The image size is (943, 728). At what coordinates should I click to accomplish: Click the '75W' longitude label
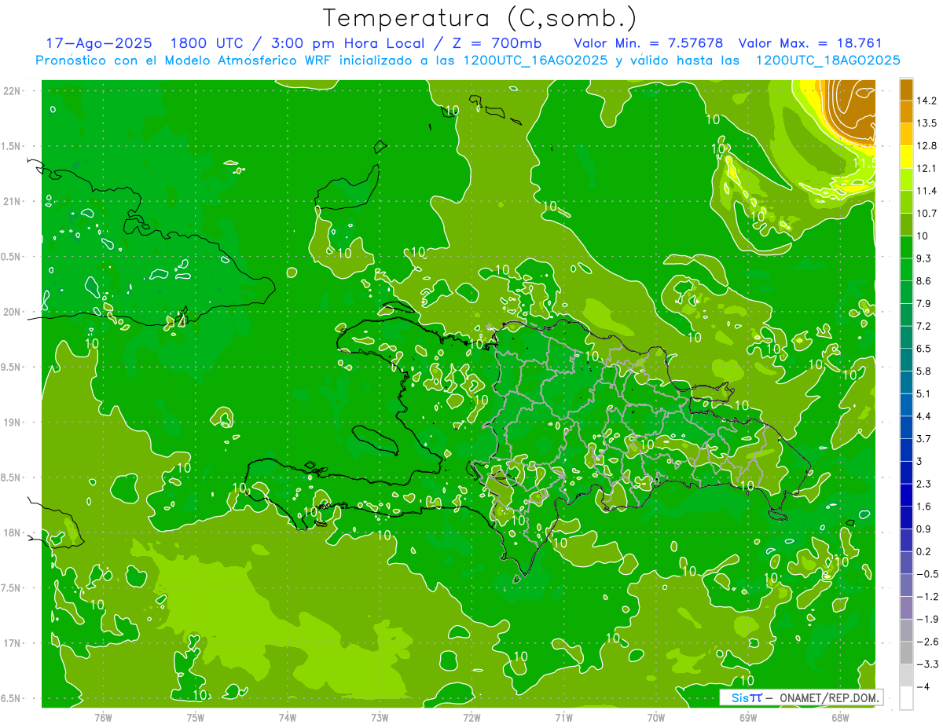tap(195, 717)
